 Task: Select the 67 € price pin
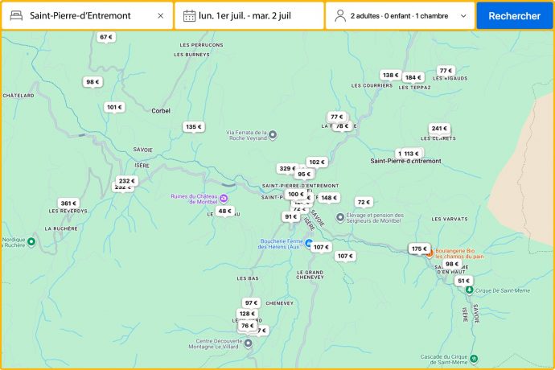coord(105,37)
